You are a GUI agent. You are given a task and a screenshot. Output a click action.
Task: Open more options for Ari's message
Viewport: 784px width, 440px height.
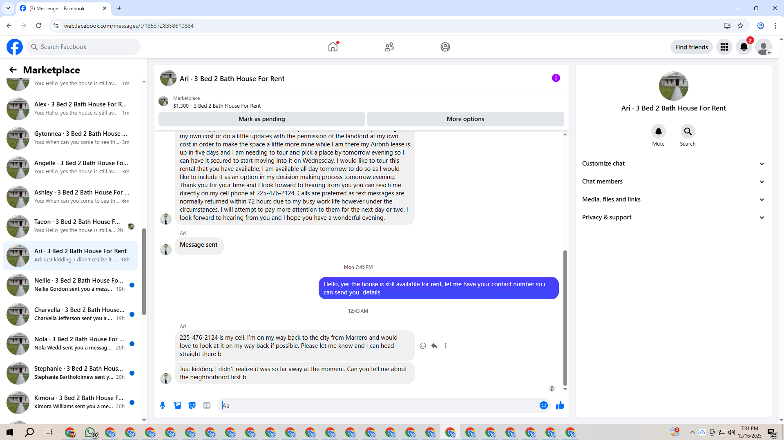[446, 346]
